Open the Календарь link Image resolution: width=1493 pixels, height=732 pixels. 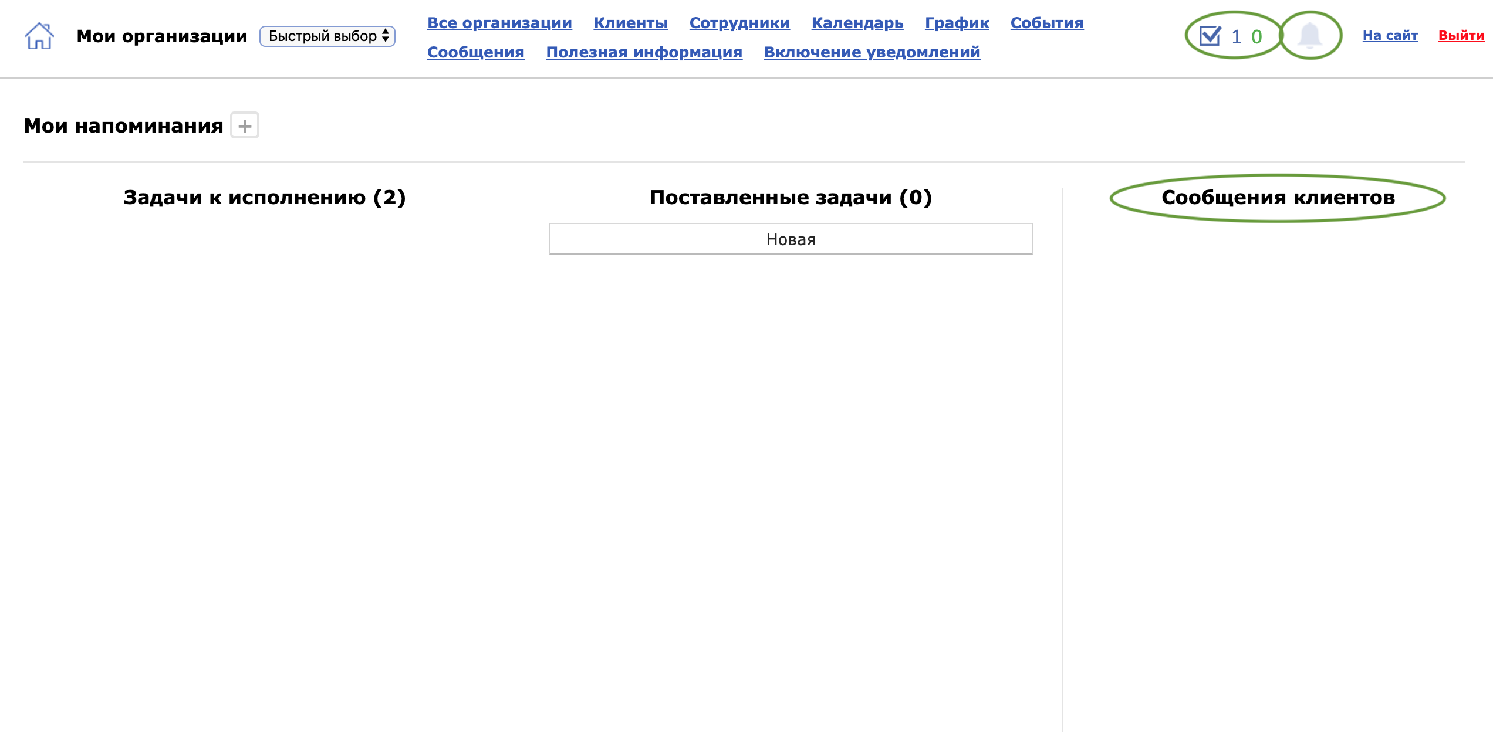[857, 23]
